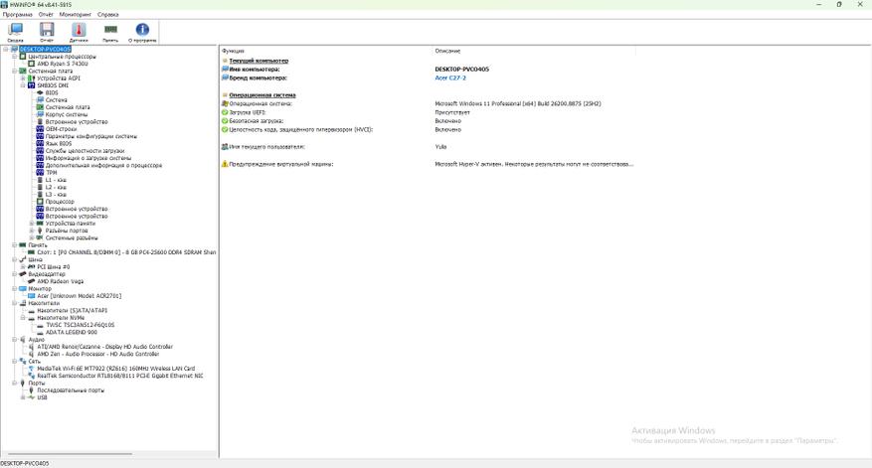Click the Операционная система value Microsoft Windows 11
This screenshot has width=872, height=468.
coord(518,103)
